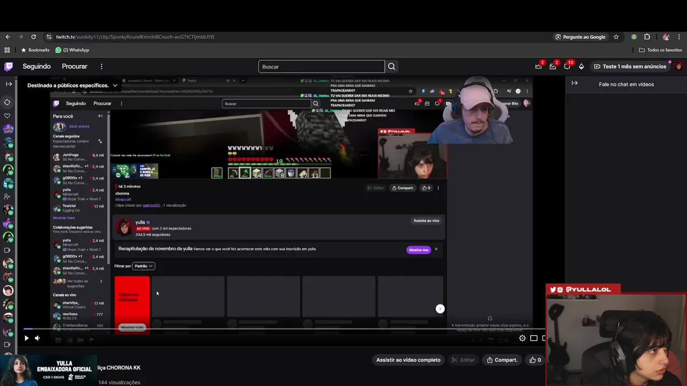Open the Extensions puzzle menu
The image size is (687, 386).
647,37
